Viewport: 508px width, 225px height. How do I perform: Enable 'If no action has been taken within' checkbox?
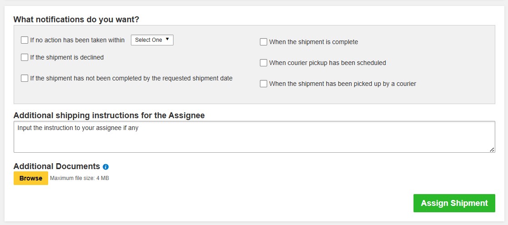(24, 40)
